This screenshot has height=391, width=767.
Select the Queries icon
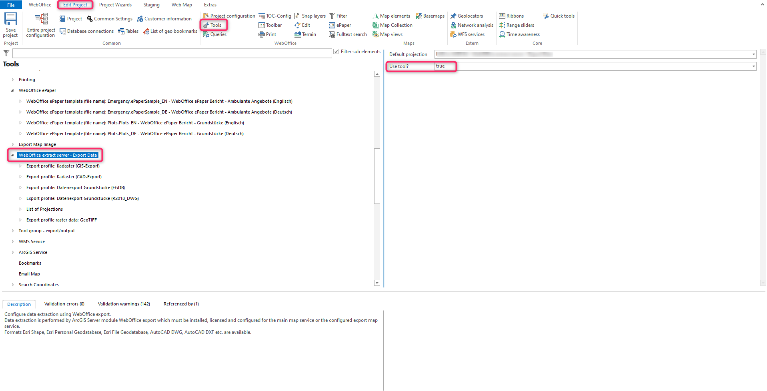coord(214,34)
